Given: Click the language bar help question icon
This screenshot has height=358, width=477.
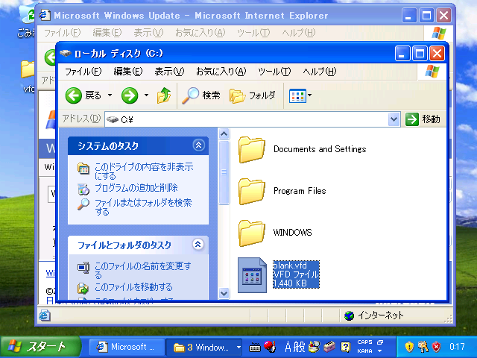Looking at the screenshot, I should (x=345, y=346).
